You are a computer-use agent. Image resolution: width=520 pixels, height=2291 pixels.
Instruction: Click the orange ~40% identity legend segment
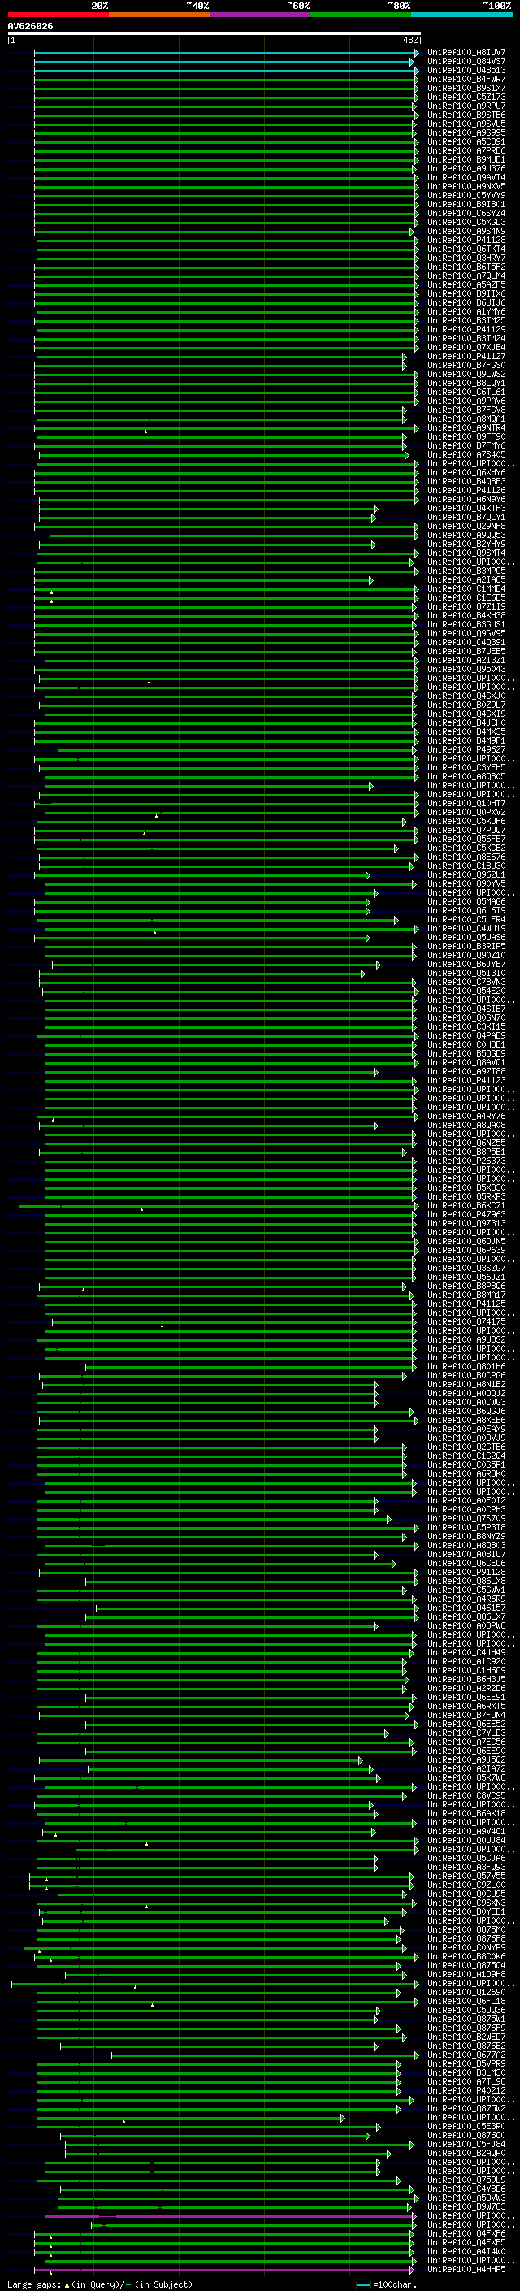[159, 15]
